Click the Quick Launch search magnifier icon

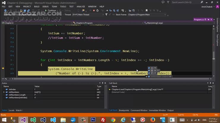click(x=202, y=2)
